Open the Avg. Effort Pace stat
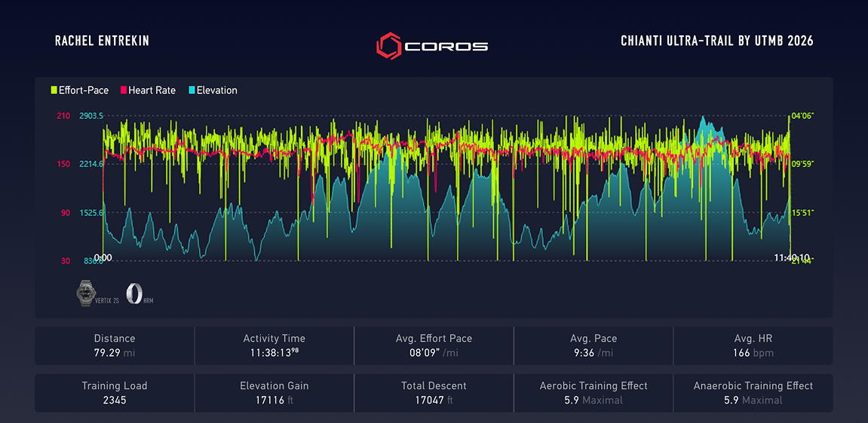 click(x=434, y=345)
